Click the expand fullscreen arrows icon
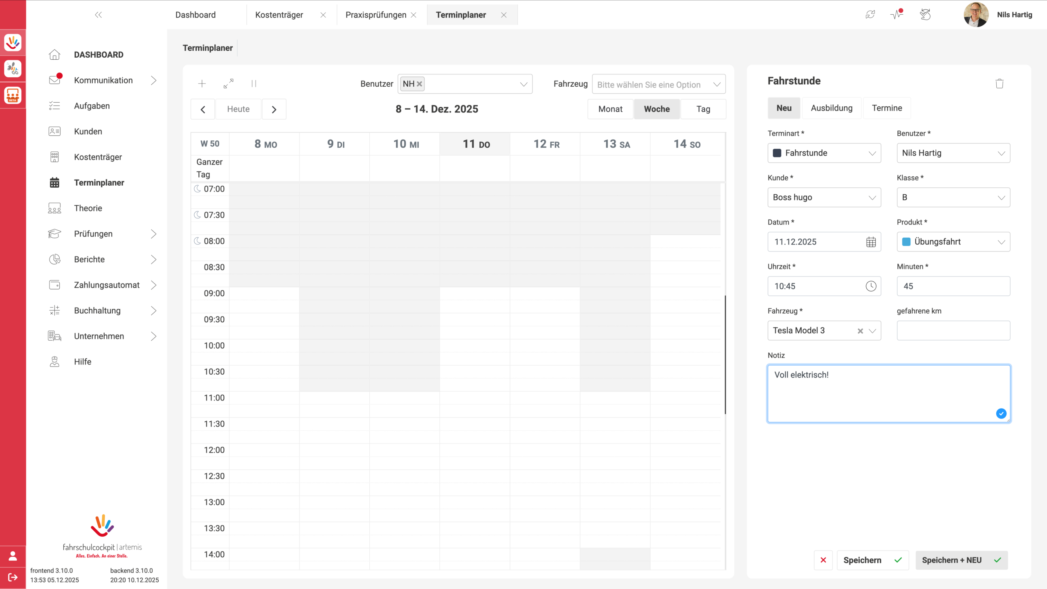 [229, 83]
